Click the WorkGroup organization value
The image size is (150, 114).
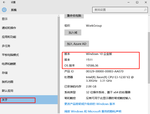click(94, 26)
